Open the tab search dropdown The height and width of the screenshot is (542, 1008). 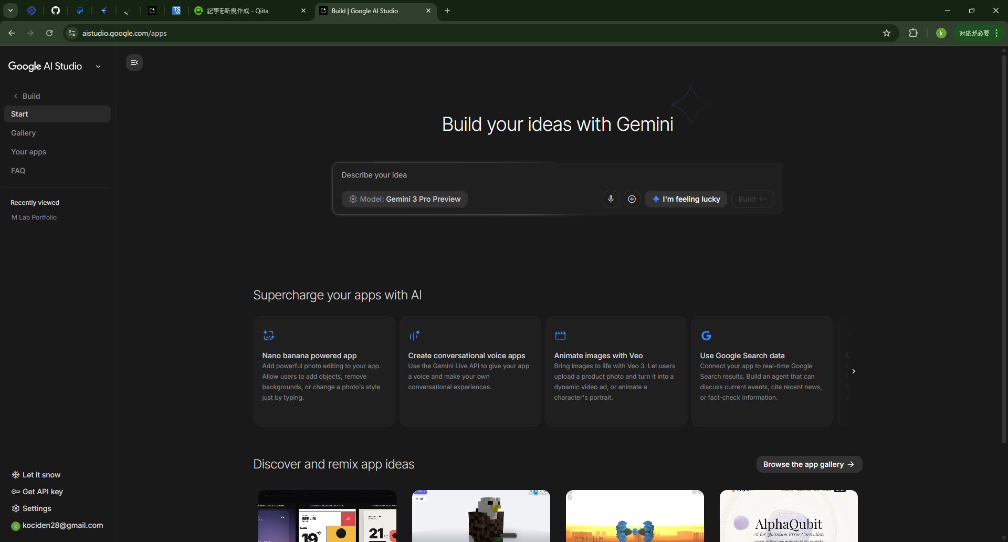click(x=10, y=11)
